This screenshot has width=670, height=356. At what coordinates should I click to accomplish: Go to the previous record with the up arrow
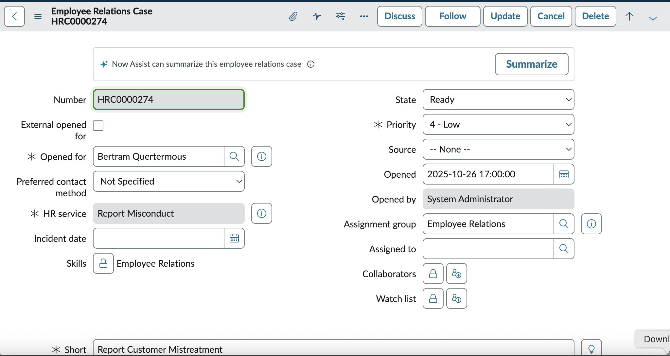pyautogui.click(x=629, y=16)
